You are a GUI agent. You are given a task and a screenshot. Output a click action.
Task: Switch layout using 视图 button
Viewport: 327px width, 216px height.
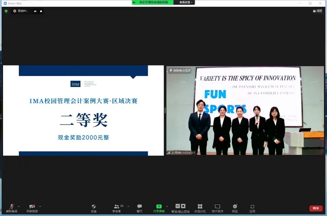tap(317, 11)
